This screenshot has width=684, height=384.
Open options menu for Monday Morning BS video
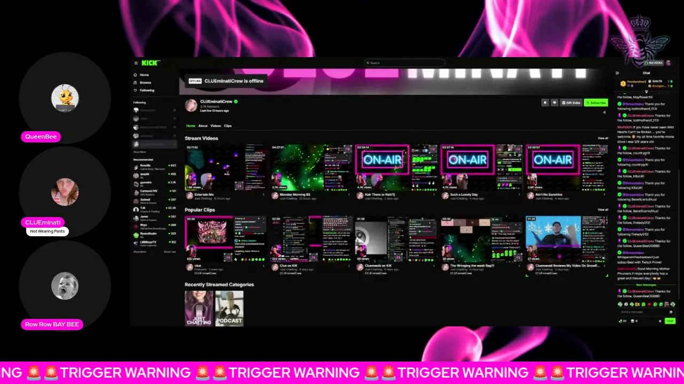click(x=348, y=195)
